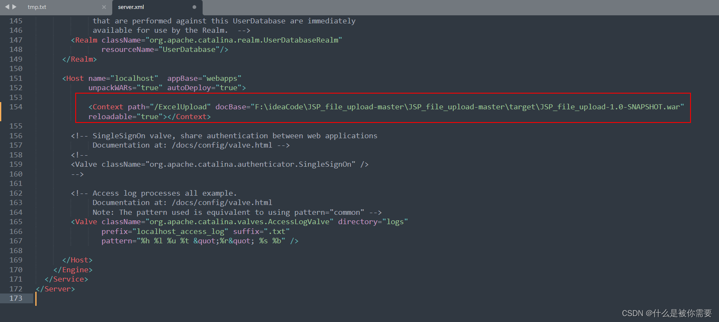This screenshot has height=322, width=719.
Task: Click the AccessLogValve className value
Action: pyautogui.click(x=239, y=222)
